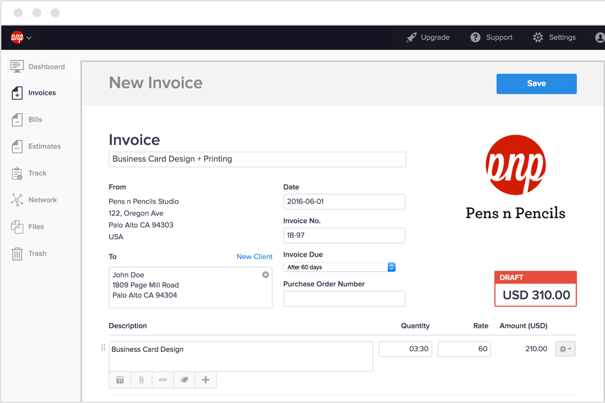Viewport: 605px width, 403px height.
Task: Click the New Client link
Action: point(255,256)
